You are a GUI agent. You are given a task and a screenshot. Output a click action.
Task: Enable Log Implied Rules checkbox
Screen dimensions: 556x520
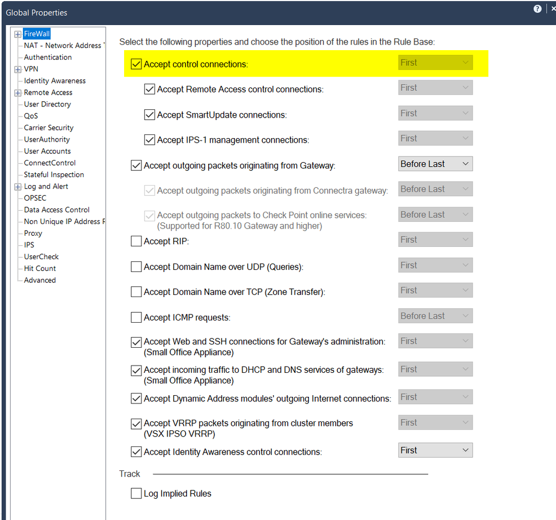136,493
